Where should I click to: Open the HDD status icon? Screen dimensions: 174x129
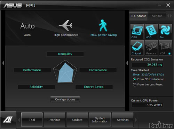tap(151, 31)
